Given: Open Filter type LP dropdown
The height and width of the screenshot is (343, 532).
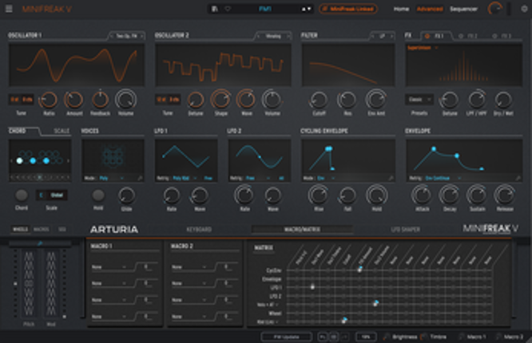Looking at the screenshot, I should tap(385, 37).
